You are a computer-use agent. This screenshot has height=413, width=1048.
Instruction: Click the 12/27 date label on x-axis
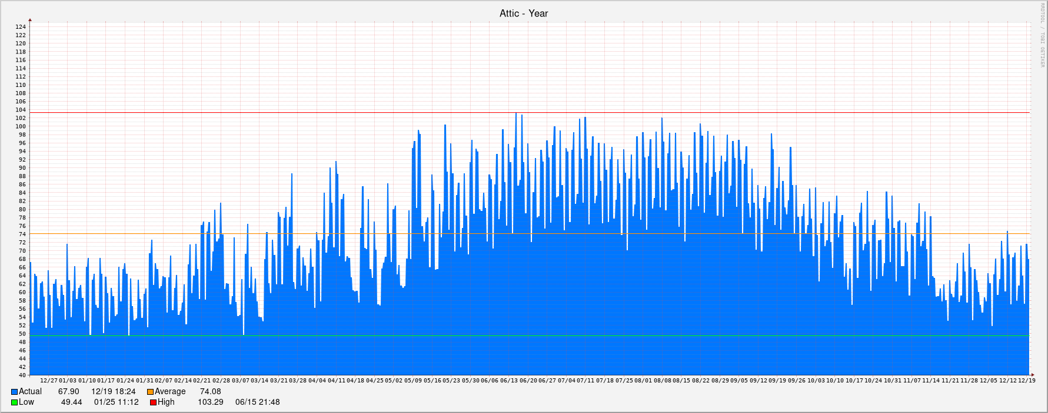click(x=49, y=381)
